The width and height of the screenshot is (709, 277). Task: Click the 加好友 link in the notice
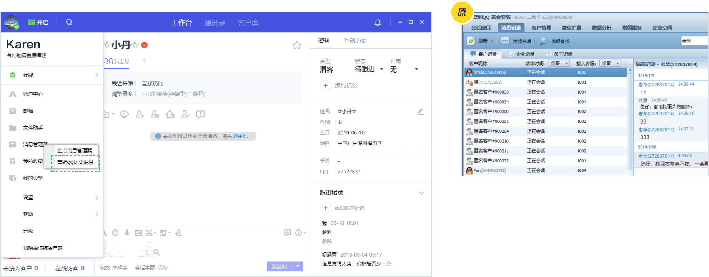239,136
